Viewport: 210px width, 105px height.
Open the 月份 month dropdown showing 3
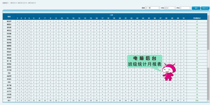(x=185, y=8)
